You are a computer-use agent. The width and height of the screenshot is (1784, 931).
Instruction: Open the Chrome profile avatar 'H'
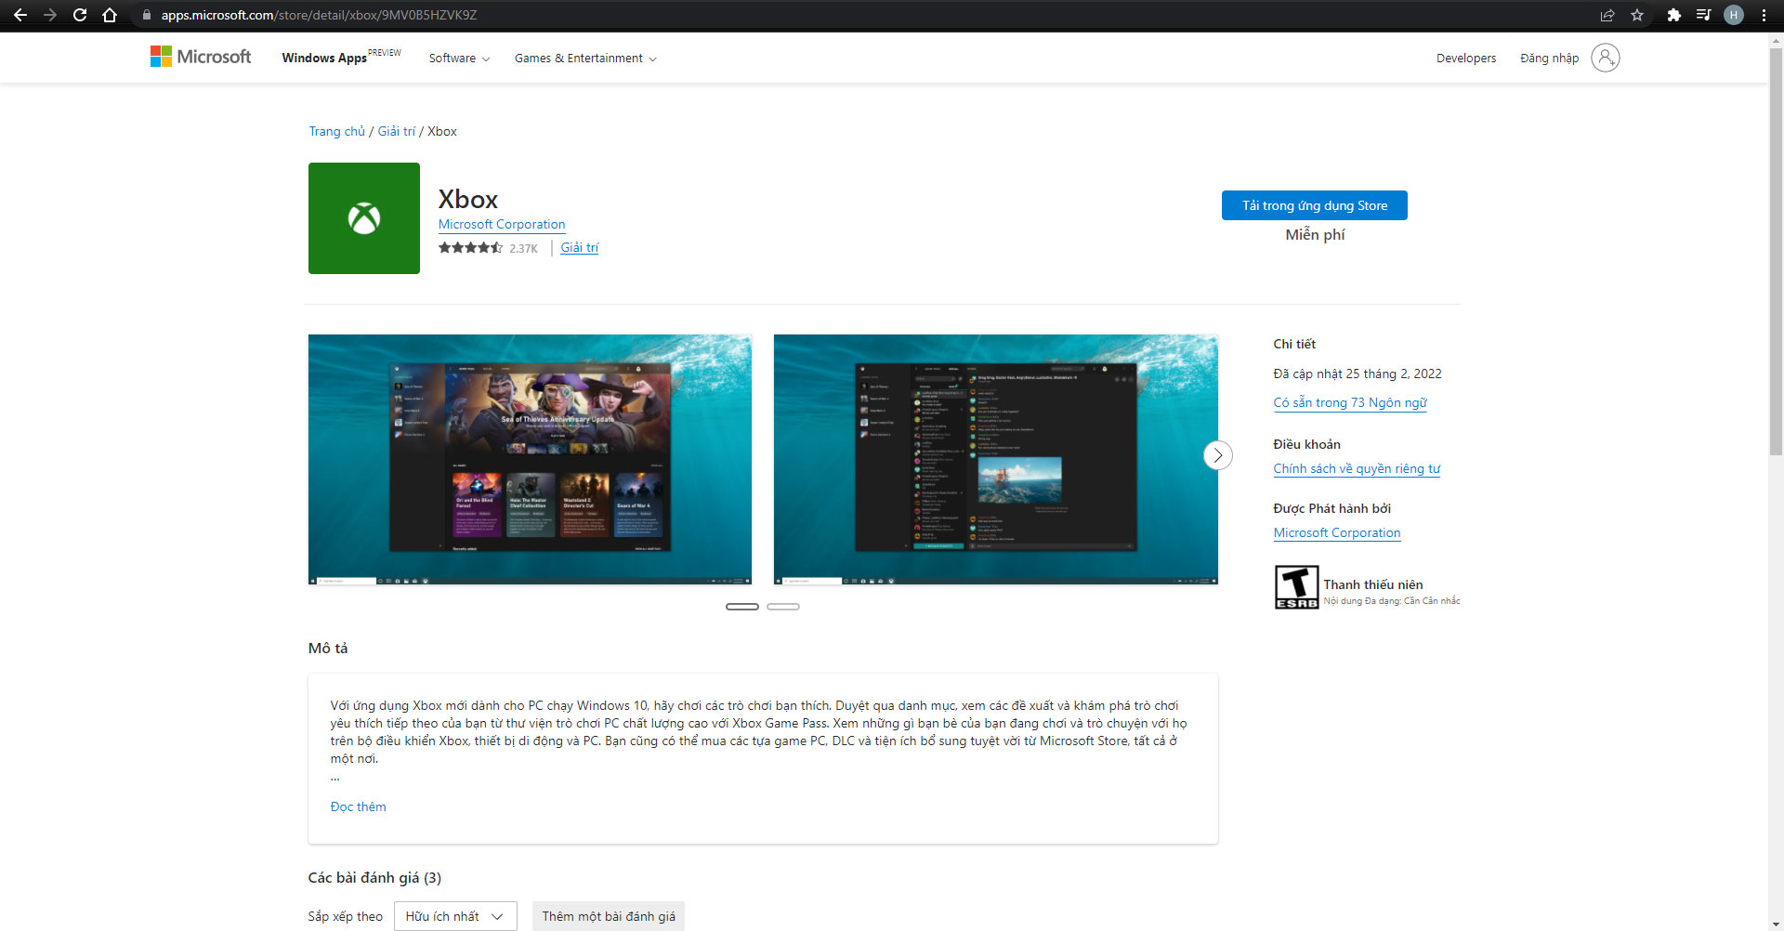tap(1734, 15)
